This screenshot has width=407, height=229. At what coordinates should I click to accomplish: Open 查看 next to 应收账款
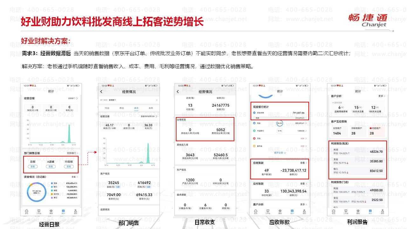click(x=303, y=163)
